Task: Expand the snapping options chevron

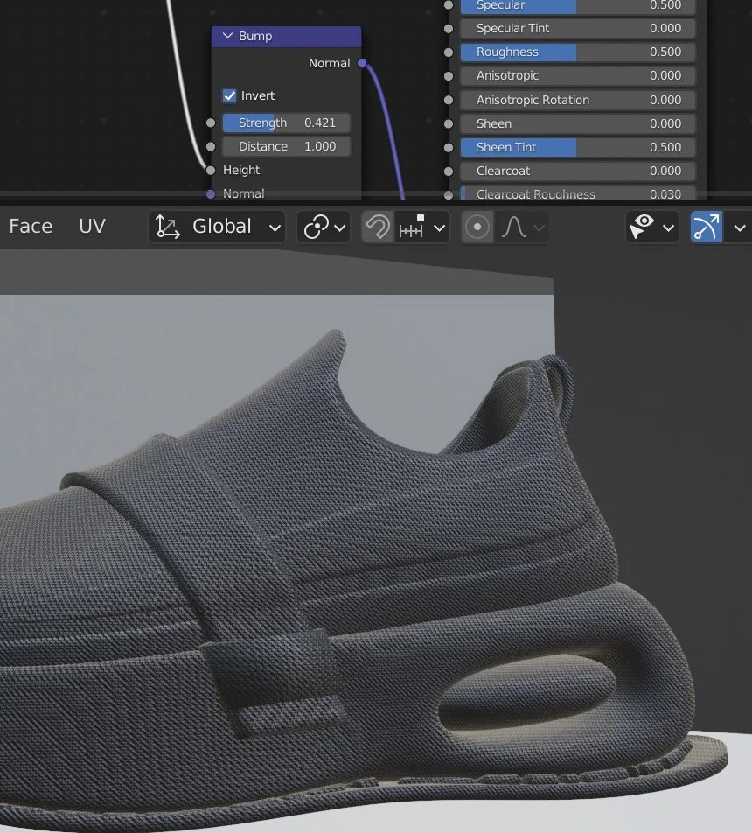Action: tap(440, 227)
